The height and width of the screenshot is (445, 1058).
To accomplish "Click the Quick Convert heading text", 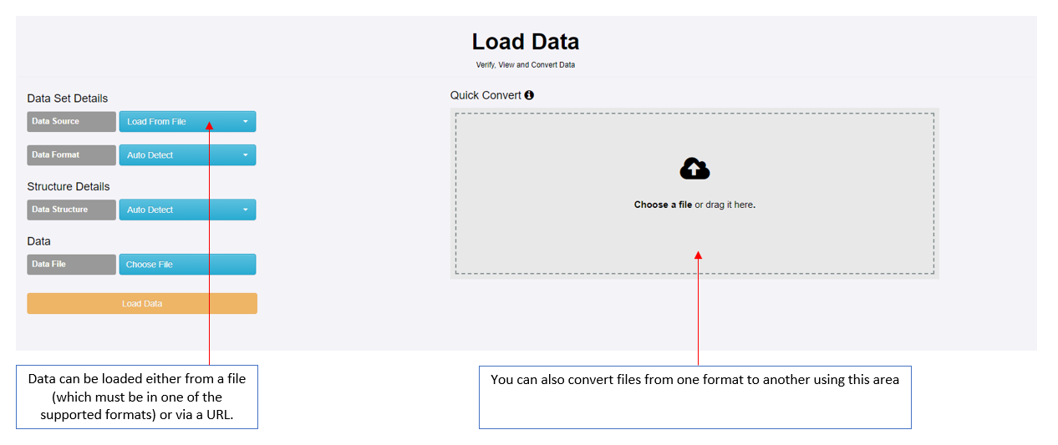I will point(486,95).
